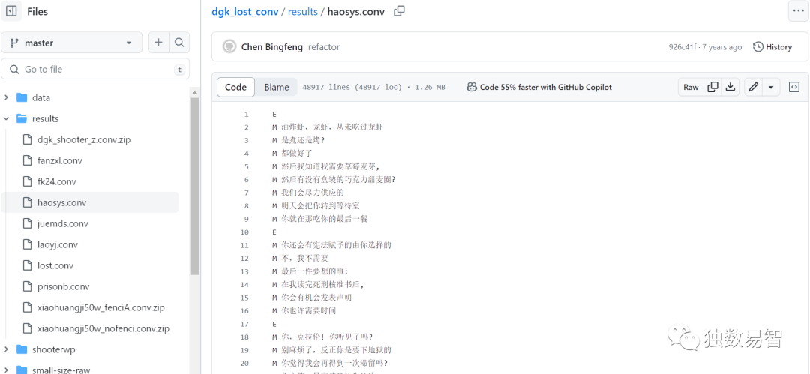810x374 pixels.
Task: Open fk24.conv in file tree
Action: pyautogui.click(x=57, y=182)
